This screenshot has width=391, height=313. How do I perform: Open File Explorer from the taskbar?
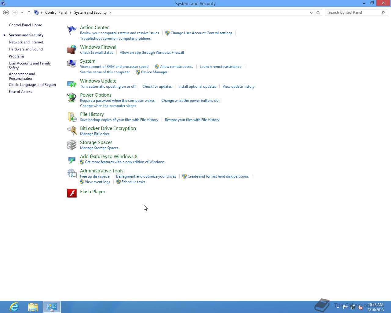33,307
